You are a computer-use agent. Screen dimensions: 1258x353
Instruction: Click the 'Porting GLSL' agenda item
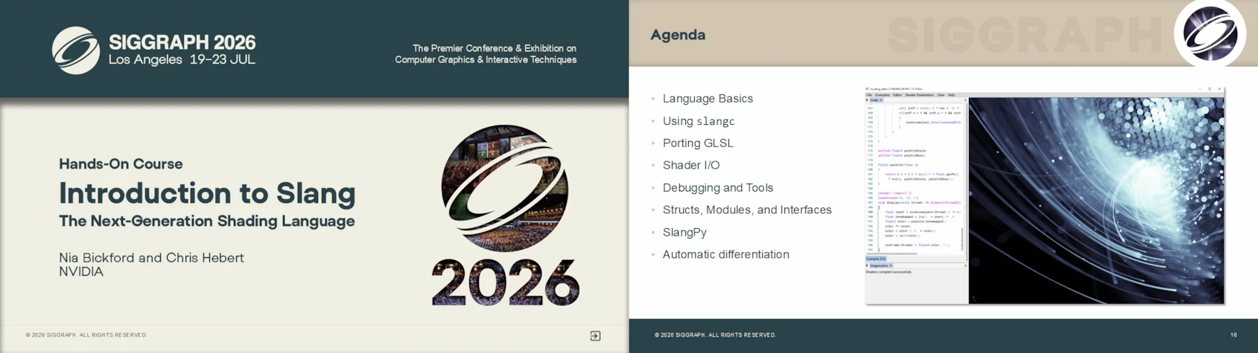698,143
